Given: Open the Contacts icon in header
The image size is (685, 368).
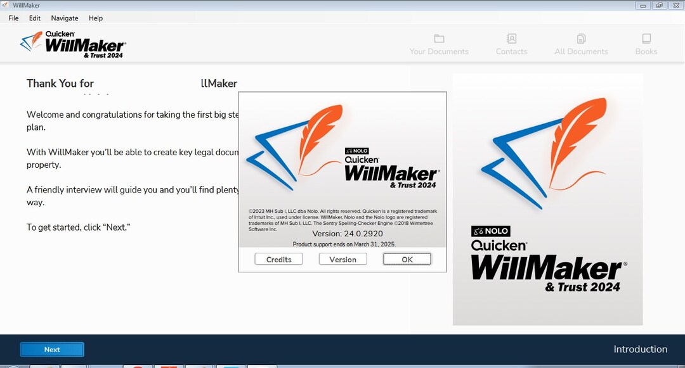Looking at the screenshot, I should (x=512, y=39).
